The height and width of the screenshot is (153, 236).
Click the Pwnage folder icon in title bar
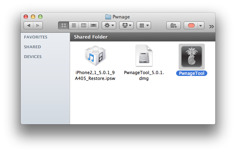coord(108,17)
